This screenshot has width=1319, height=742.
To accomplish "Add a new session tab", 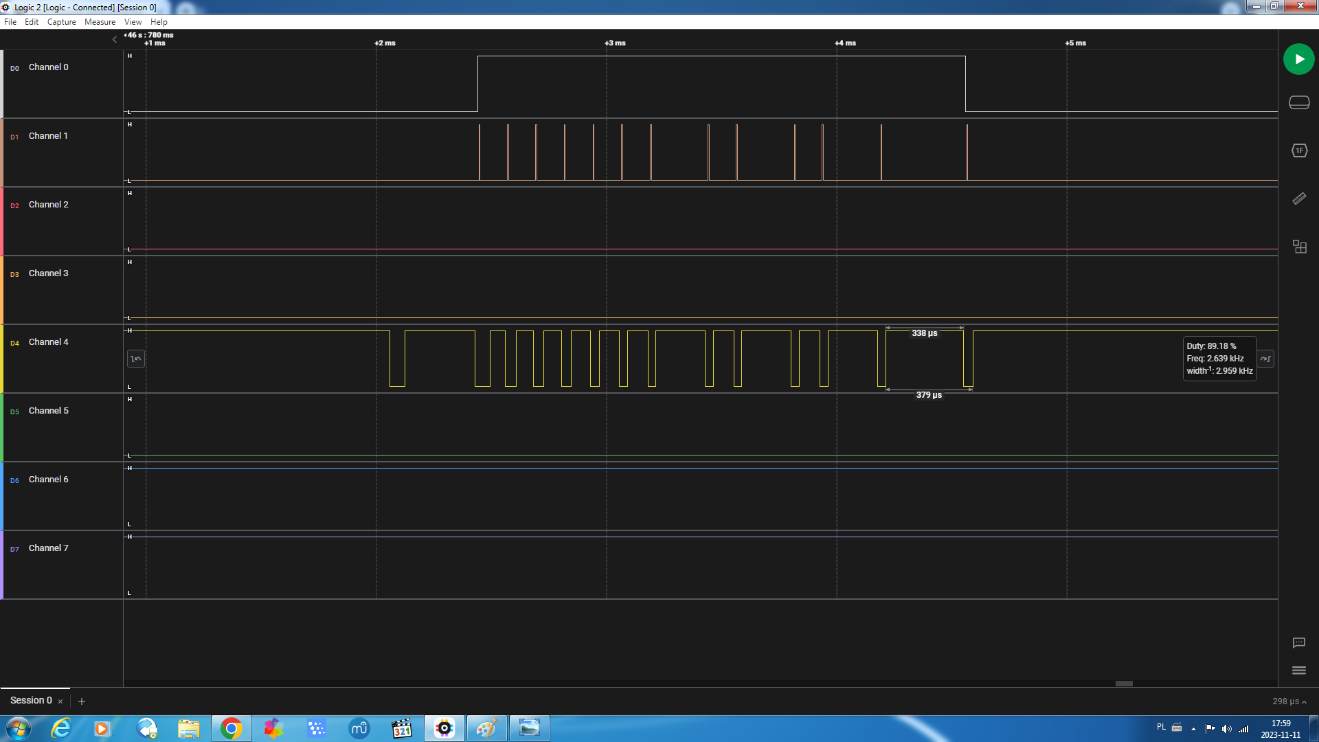I will (x=82, y=701).
